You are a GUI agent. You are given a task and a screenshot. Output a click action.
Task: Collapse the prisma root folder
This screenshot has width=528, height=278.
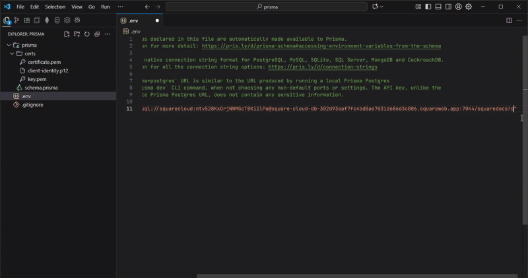tap(9, 45)
